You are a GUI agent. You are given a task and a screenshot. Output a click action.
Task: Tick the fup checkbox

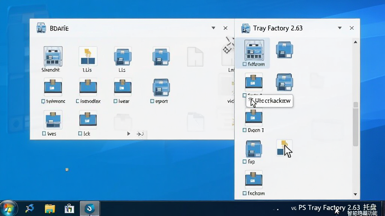pyautogui.click(x=244, y=162)
